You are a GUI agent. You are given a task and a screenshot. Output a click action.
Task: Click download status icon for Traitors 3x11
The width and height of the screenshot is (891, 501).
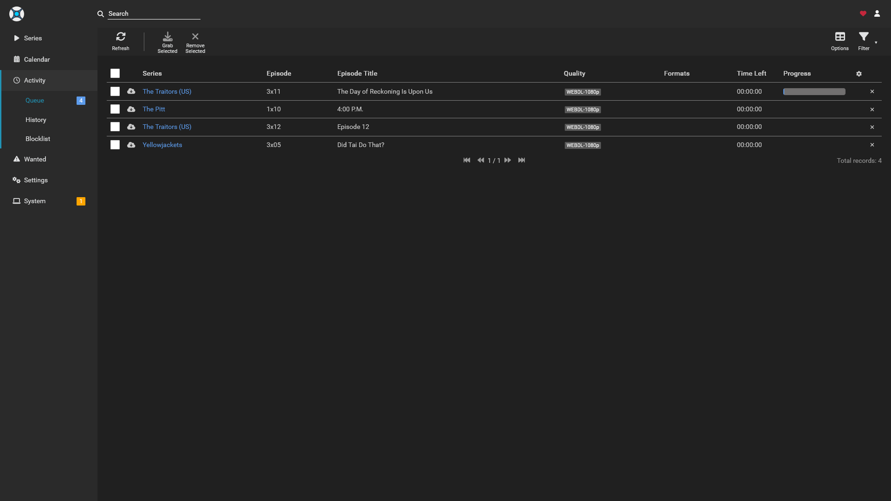(x=131, y=91)
